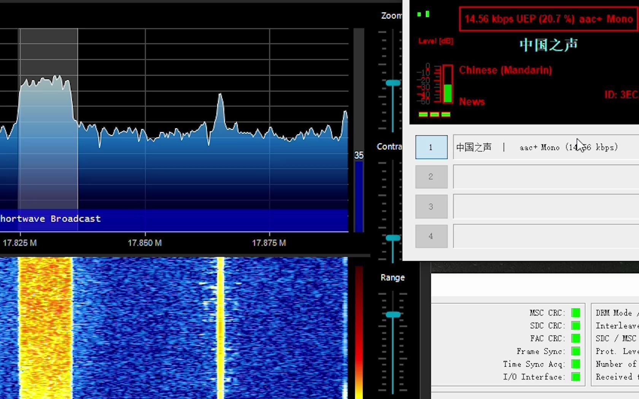The width and height of the screenshot is (639, 399).
Task: Click the 14.56 kbps UEP bitrate display
Action: [547, 19]
